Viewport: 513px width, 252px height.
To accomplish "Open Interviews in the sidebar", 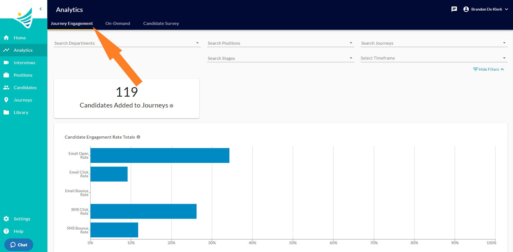I will [x=24, y=63].
